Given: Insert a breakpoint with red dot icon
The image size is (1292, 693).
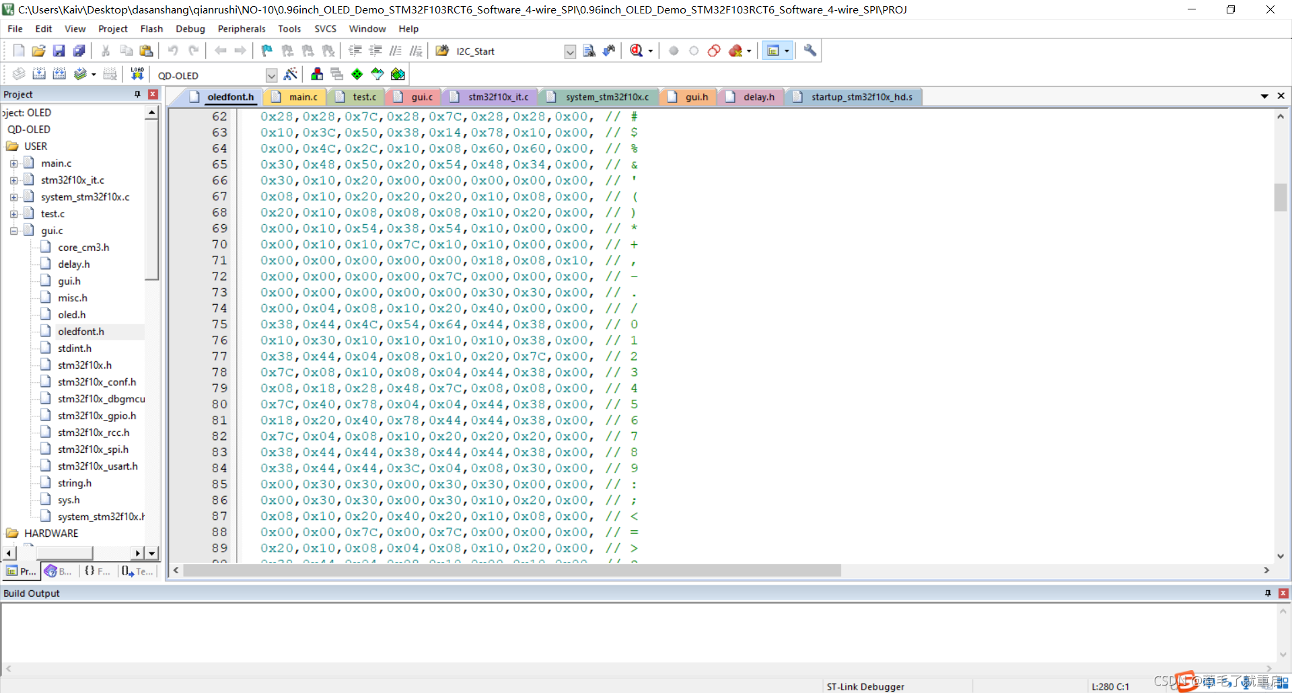Looking at the screenshot, I should pos(674,50).
